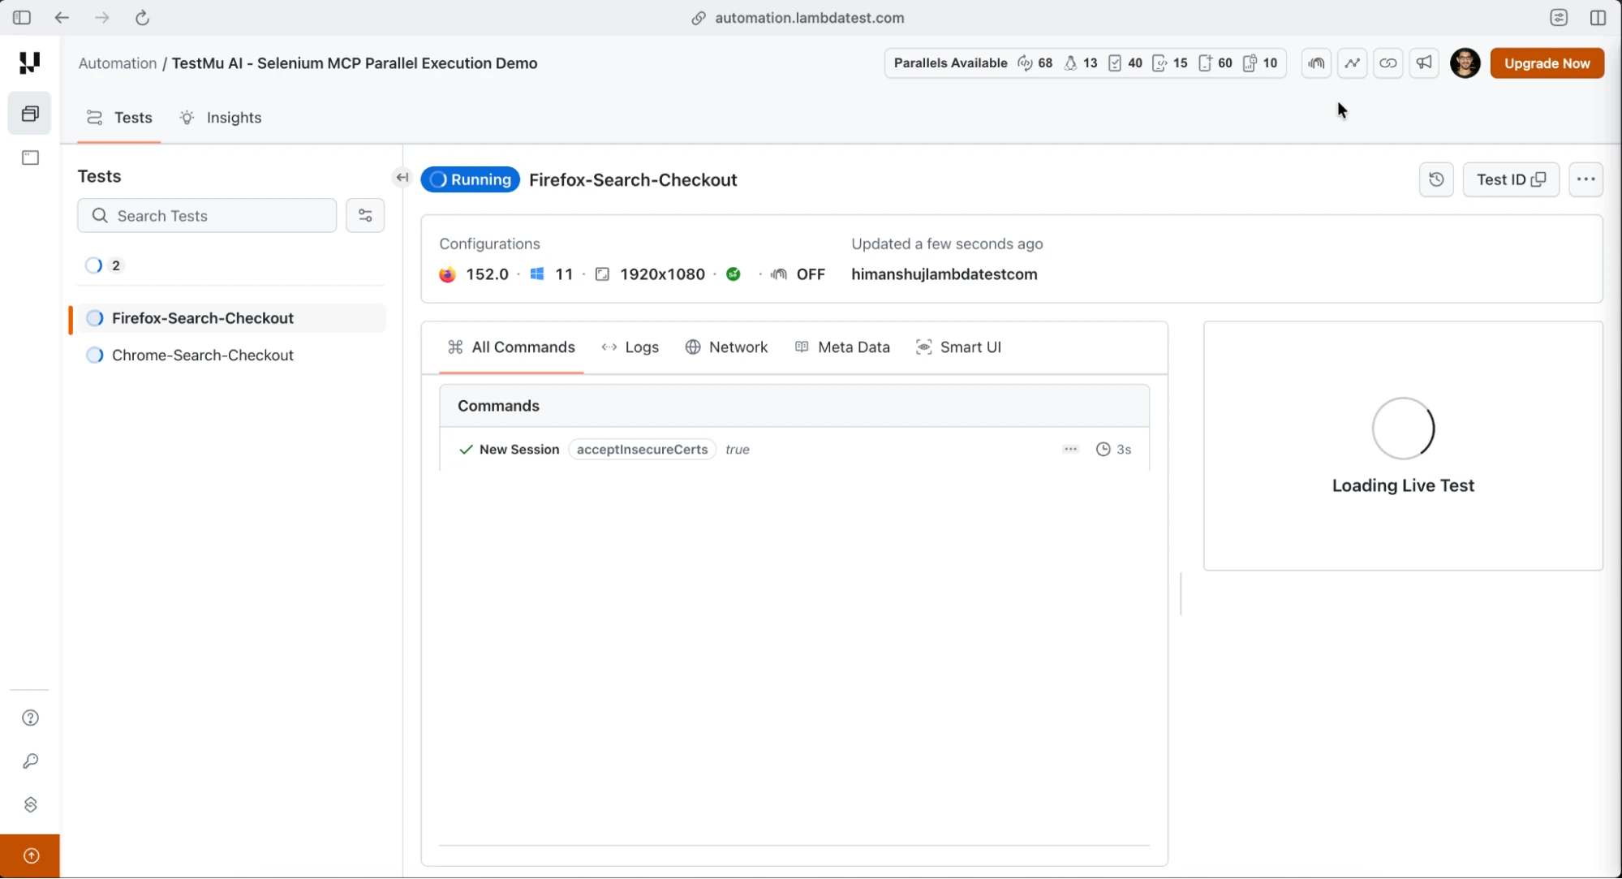Click the Upgrade Now button
The height and width of the screenshot is (879, 1622).
point(1547,63)
